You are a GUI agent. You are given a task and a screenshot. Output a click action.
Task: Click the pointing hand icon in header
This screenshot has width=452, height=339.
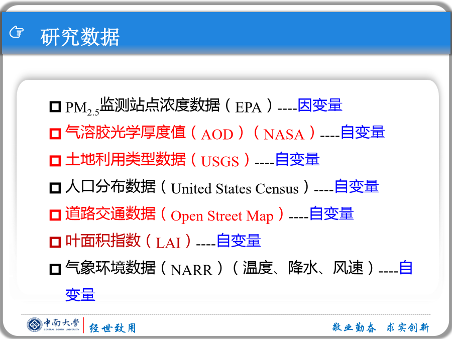coord(17,32)
